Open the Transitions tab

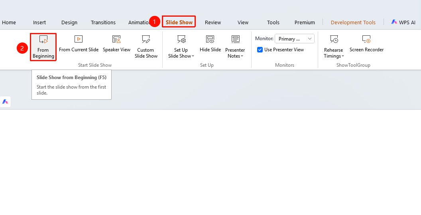[x=103, y=23]
